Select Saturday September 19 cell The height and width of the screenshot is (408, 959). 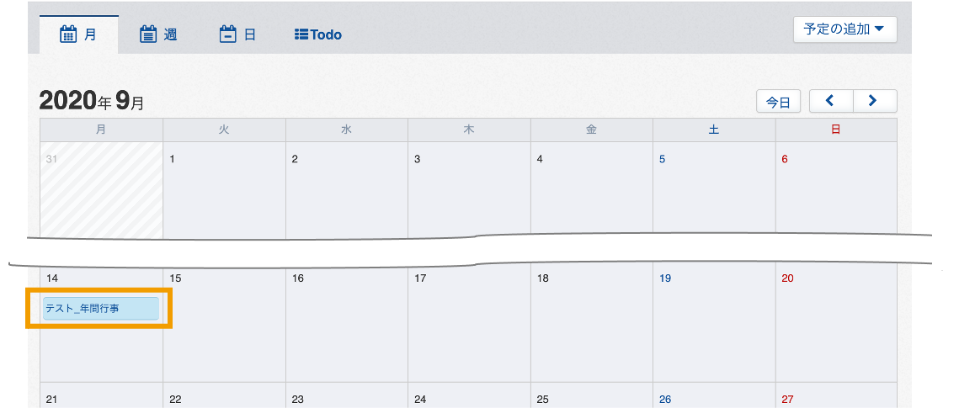(714, 325)
